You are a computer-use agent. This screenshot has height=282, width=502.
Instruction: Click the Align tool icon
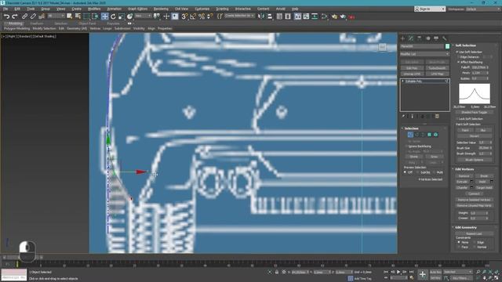(270, 16)
